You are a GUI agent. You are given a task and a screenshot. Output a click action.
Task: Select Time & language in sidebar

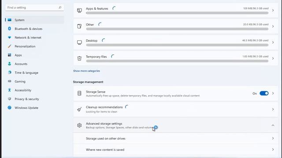34,72
